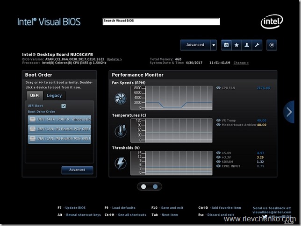Click the +5.0V reading 4.97

coord(260,153)
